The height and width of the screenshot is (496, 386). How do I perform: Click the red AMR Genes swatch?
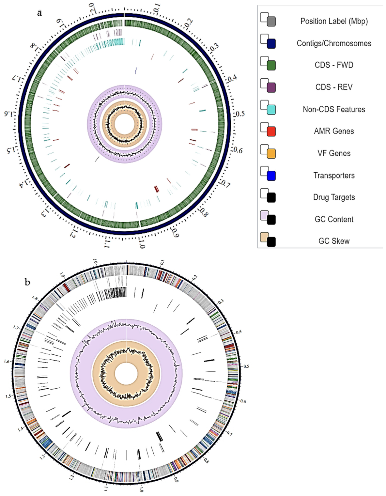(x=271, y=132)
